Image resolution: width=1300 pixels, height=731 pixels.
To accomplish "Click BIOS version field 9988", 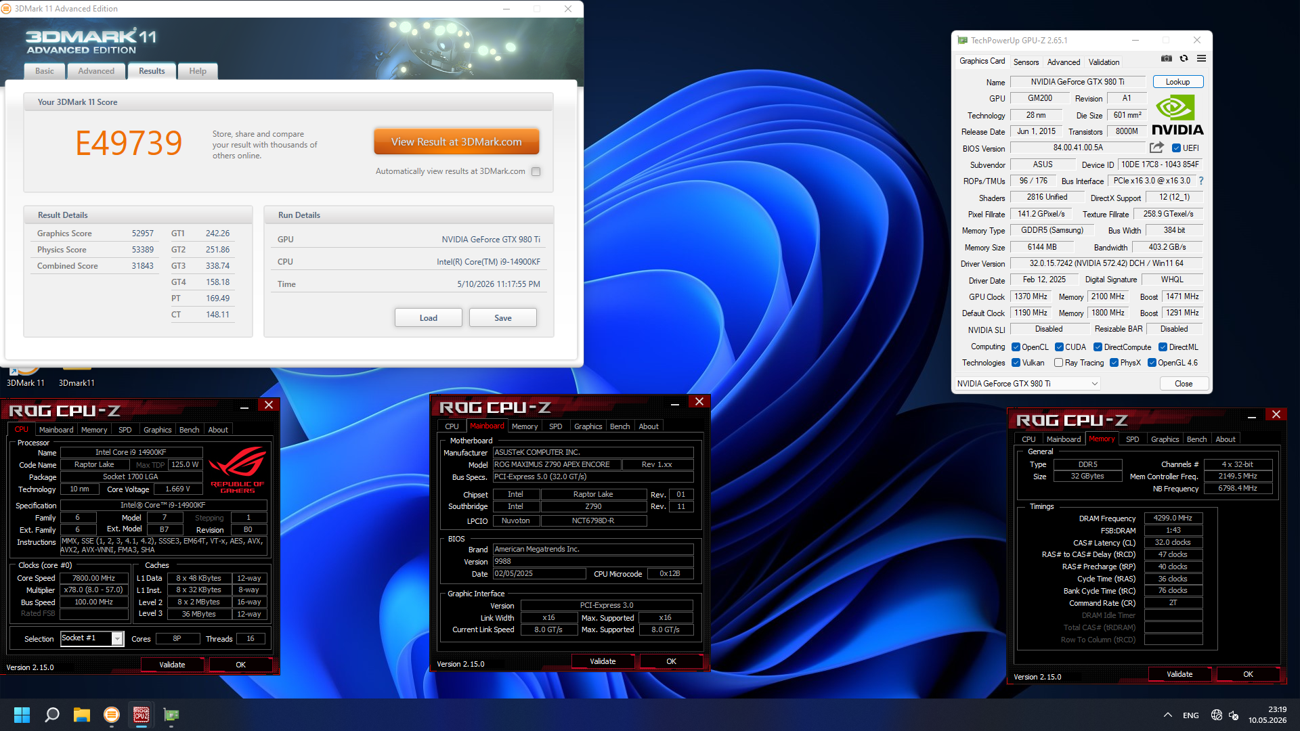I will 593,561.
